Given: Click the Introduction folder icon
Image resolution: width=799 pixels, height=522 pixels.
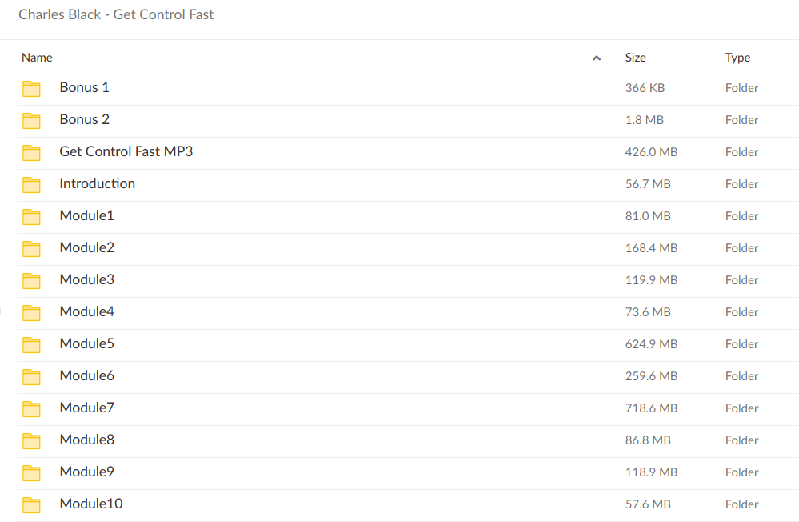Looking at the screenshot, I should pos(31,184).
